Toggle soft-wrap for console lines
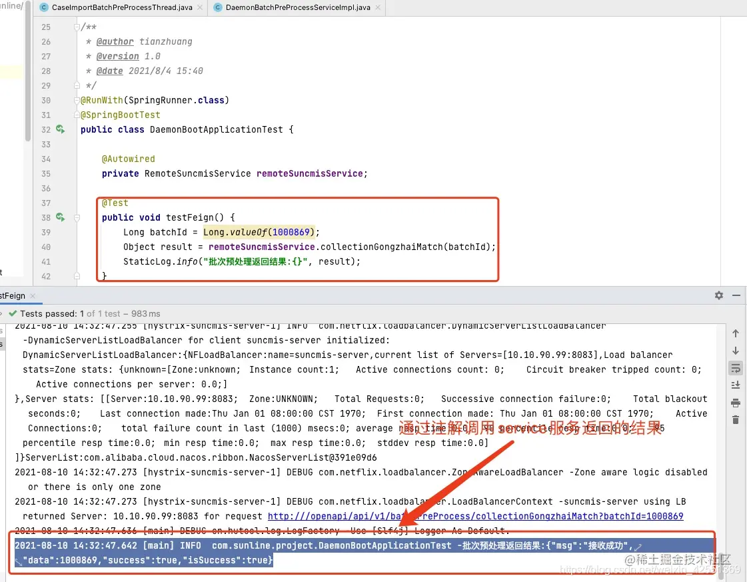Screen dimensions: 747x582 pos(736,367)
